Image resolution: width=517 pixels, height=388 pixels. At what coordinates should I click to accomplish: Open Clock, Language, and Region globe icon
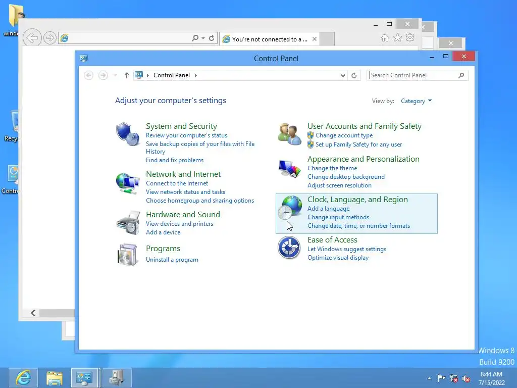pyautogui.click(x=289, y=208)
